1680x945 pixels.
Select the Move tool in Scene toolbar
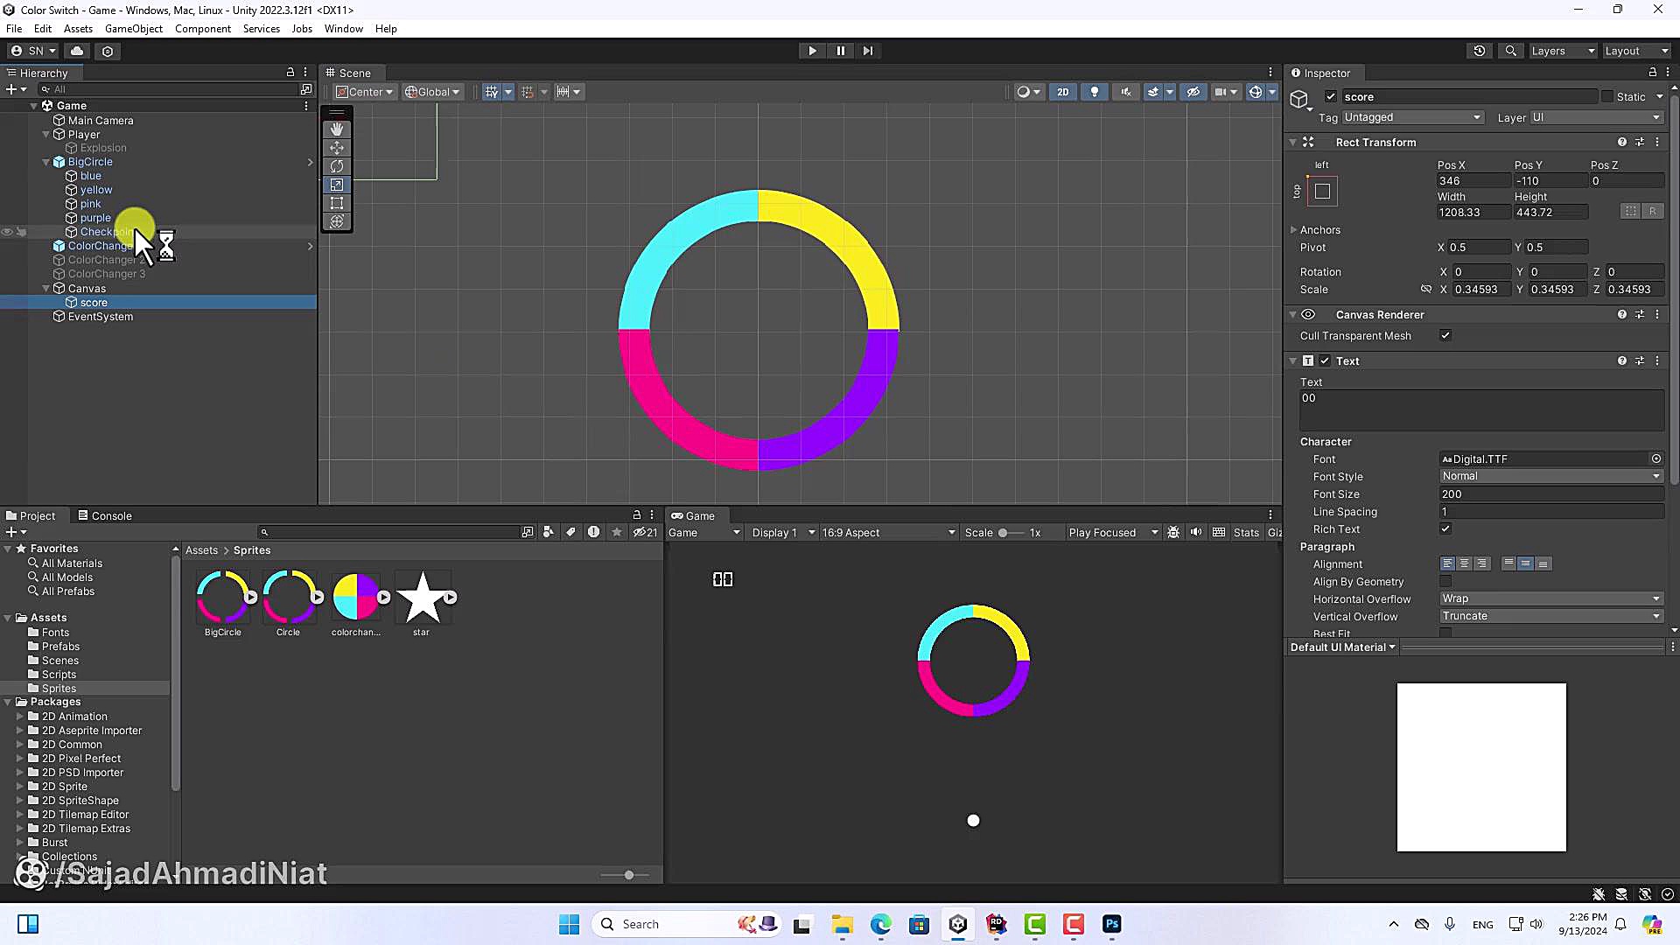tap(337, 148)
